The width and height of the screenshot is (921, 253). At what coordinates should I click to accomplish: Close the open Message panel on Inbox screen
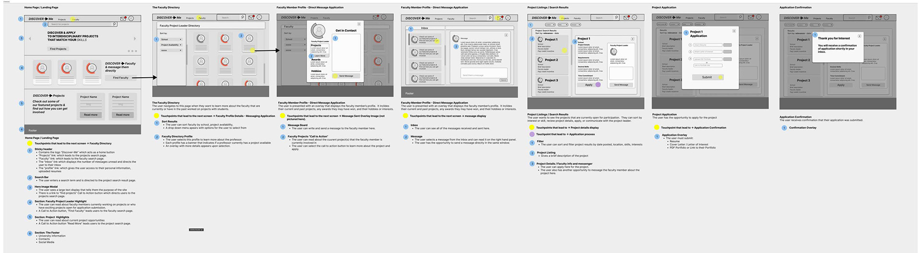tap(506, 35)
